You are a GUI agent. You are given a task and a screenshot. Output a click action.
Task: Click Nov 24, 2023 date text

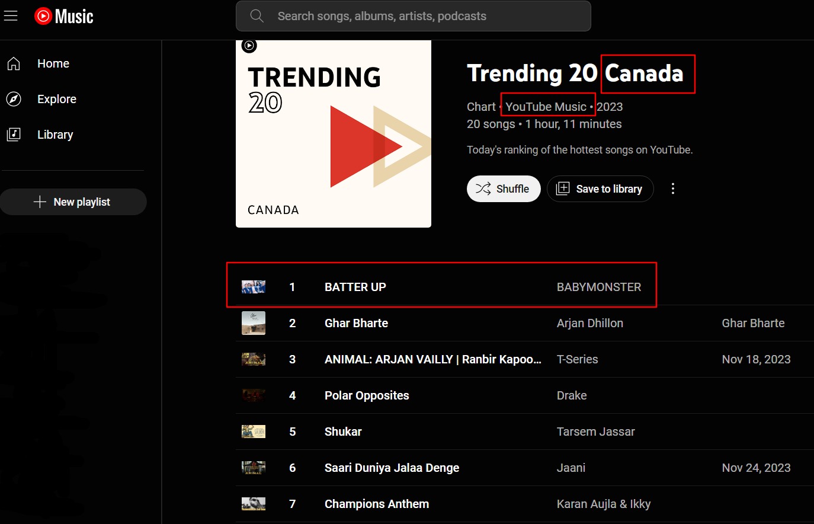[757, 468]
